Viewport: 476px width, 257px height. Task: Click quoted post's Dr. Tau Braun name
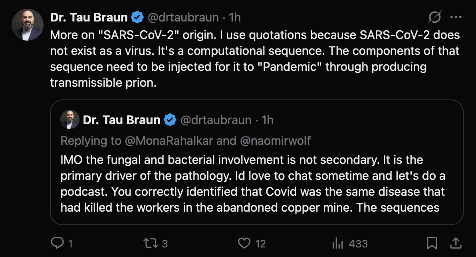pos(122,120)
